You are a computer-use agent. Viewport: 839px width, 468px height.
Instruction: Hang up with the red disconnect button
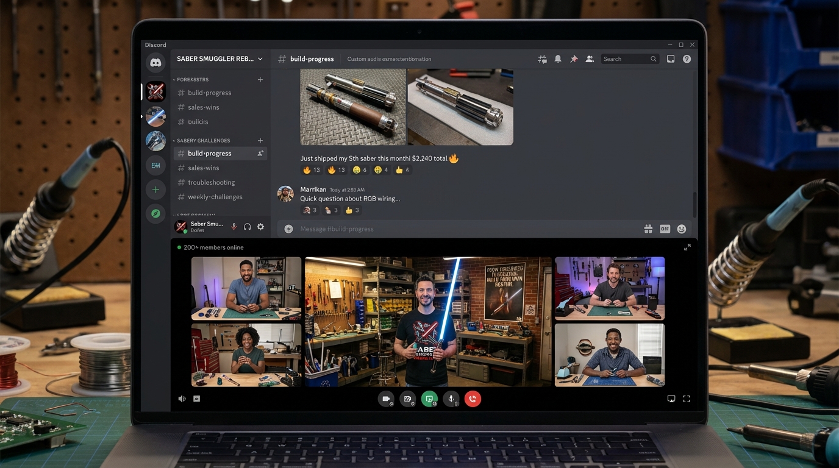pyautogui.click(x=473, y=399)
